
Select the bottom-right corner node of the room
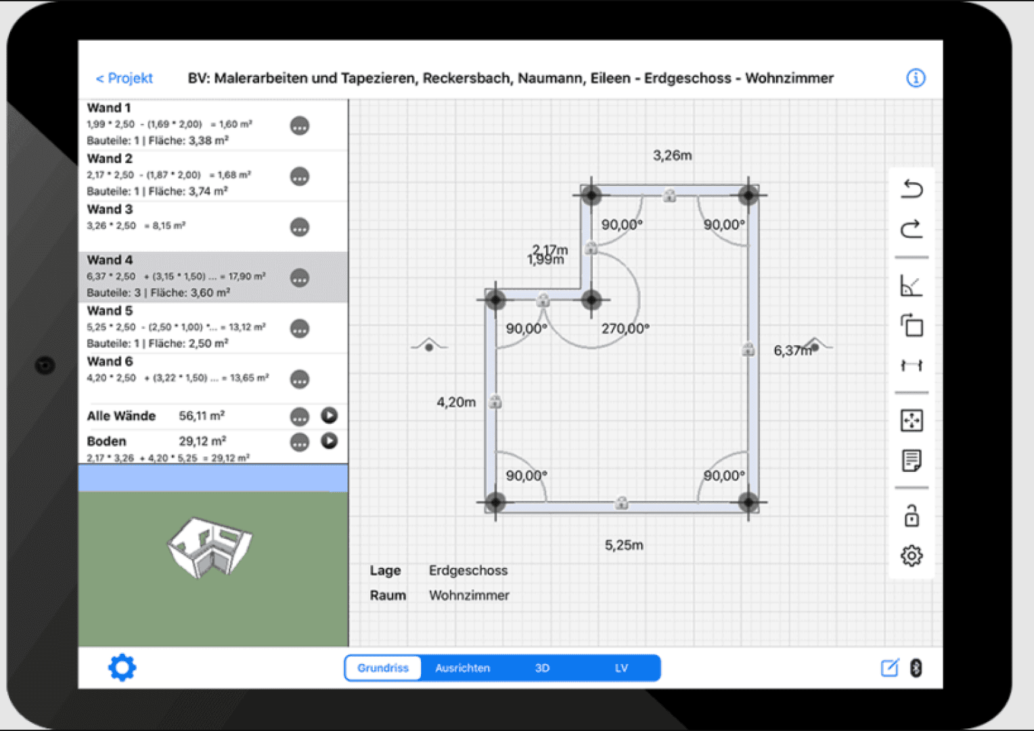click(748, 502)
